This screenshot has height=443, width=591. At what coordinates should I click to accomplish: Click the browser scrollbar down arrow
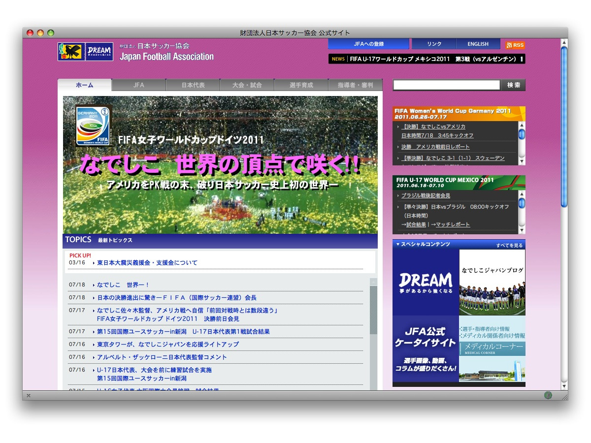click(564, 386)
